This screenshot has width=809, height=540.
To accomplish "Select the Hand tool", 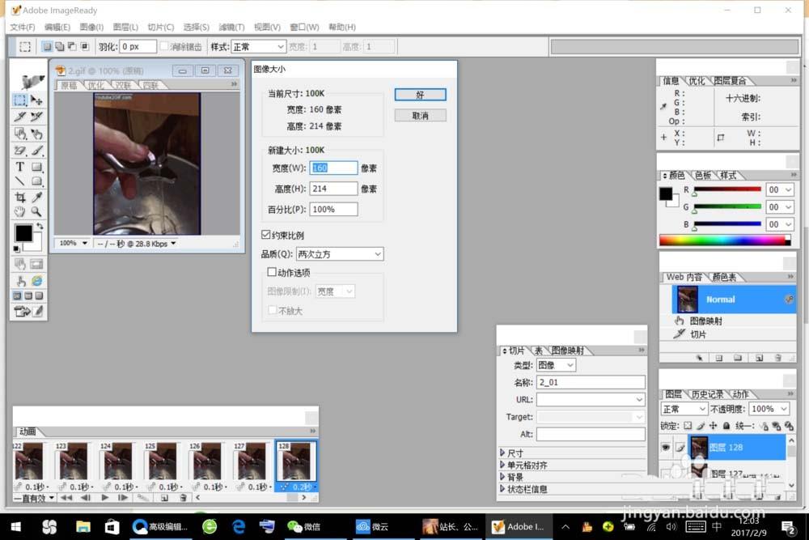I will [x=20, y=212].
